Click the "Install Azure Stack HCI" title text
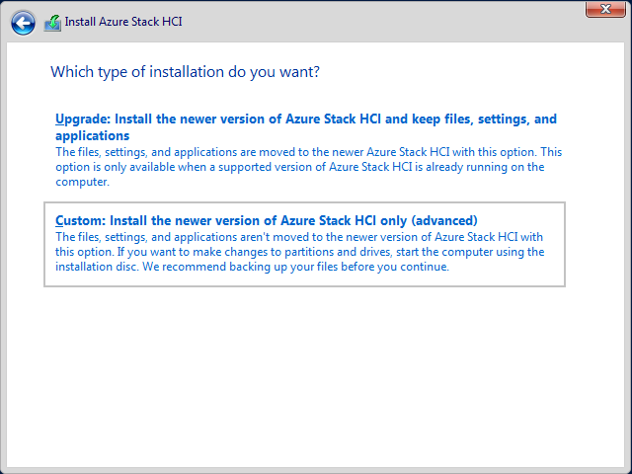 [124, 22]
